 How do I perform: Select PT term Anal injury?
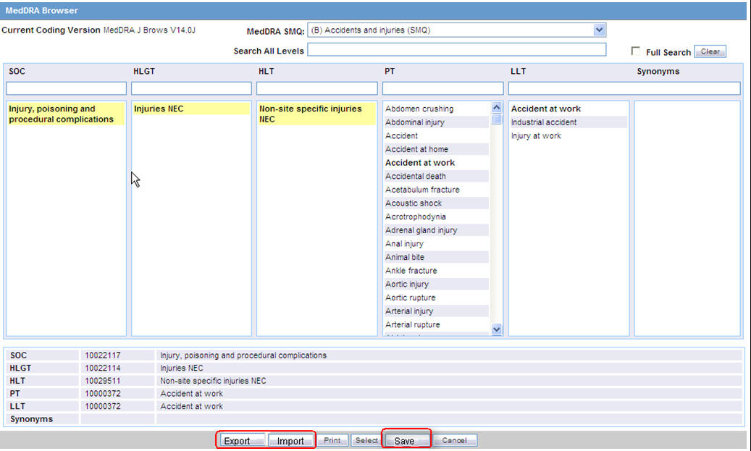click(x=436, y=244)
